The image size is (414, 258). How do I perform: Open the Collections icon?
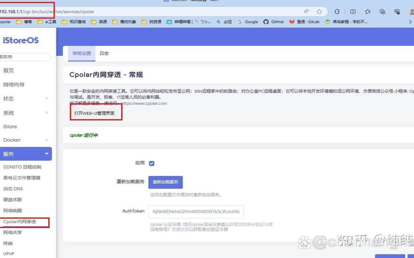click(382, 12)
